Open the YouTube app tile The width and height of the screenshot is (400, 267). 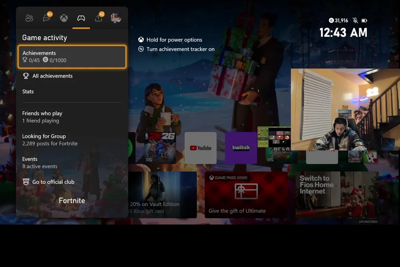(200, 148)
